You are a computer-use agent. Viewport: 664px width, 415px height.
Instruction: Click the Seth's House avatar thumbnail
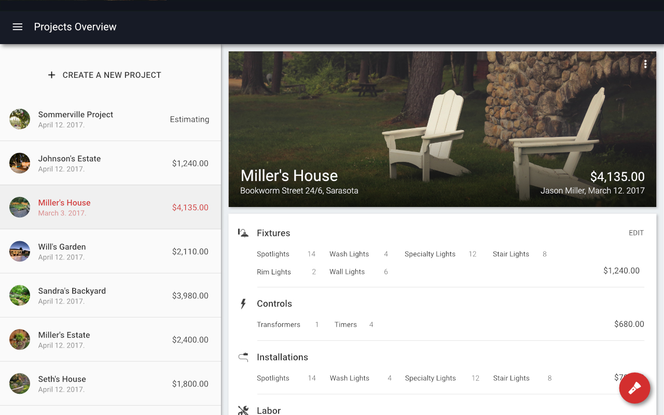(20, 383)
